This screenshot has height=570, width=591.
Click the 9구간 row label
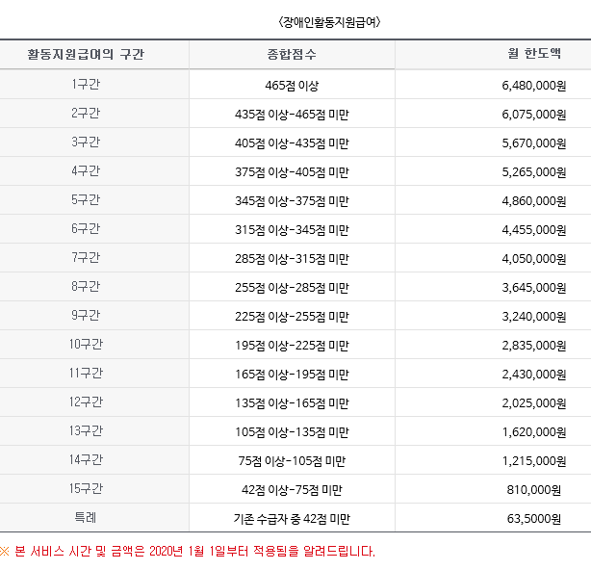tap(86, 315)
